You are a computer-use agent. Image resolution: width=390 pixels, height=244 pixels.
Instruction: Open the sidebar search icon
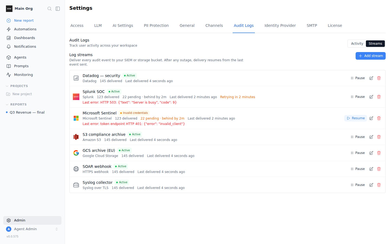pyautogui.click(x=50, y=9)
